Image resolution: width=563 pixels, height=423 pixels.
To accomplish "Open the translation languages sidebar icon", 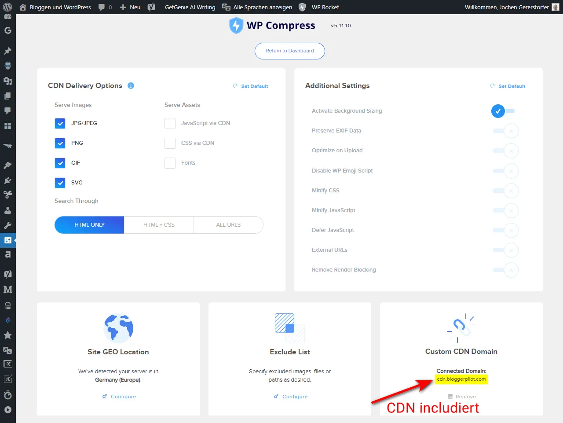I will click(x=7, y=350).
